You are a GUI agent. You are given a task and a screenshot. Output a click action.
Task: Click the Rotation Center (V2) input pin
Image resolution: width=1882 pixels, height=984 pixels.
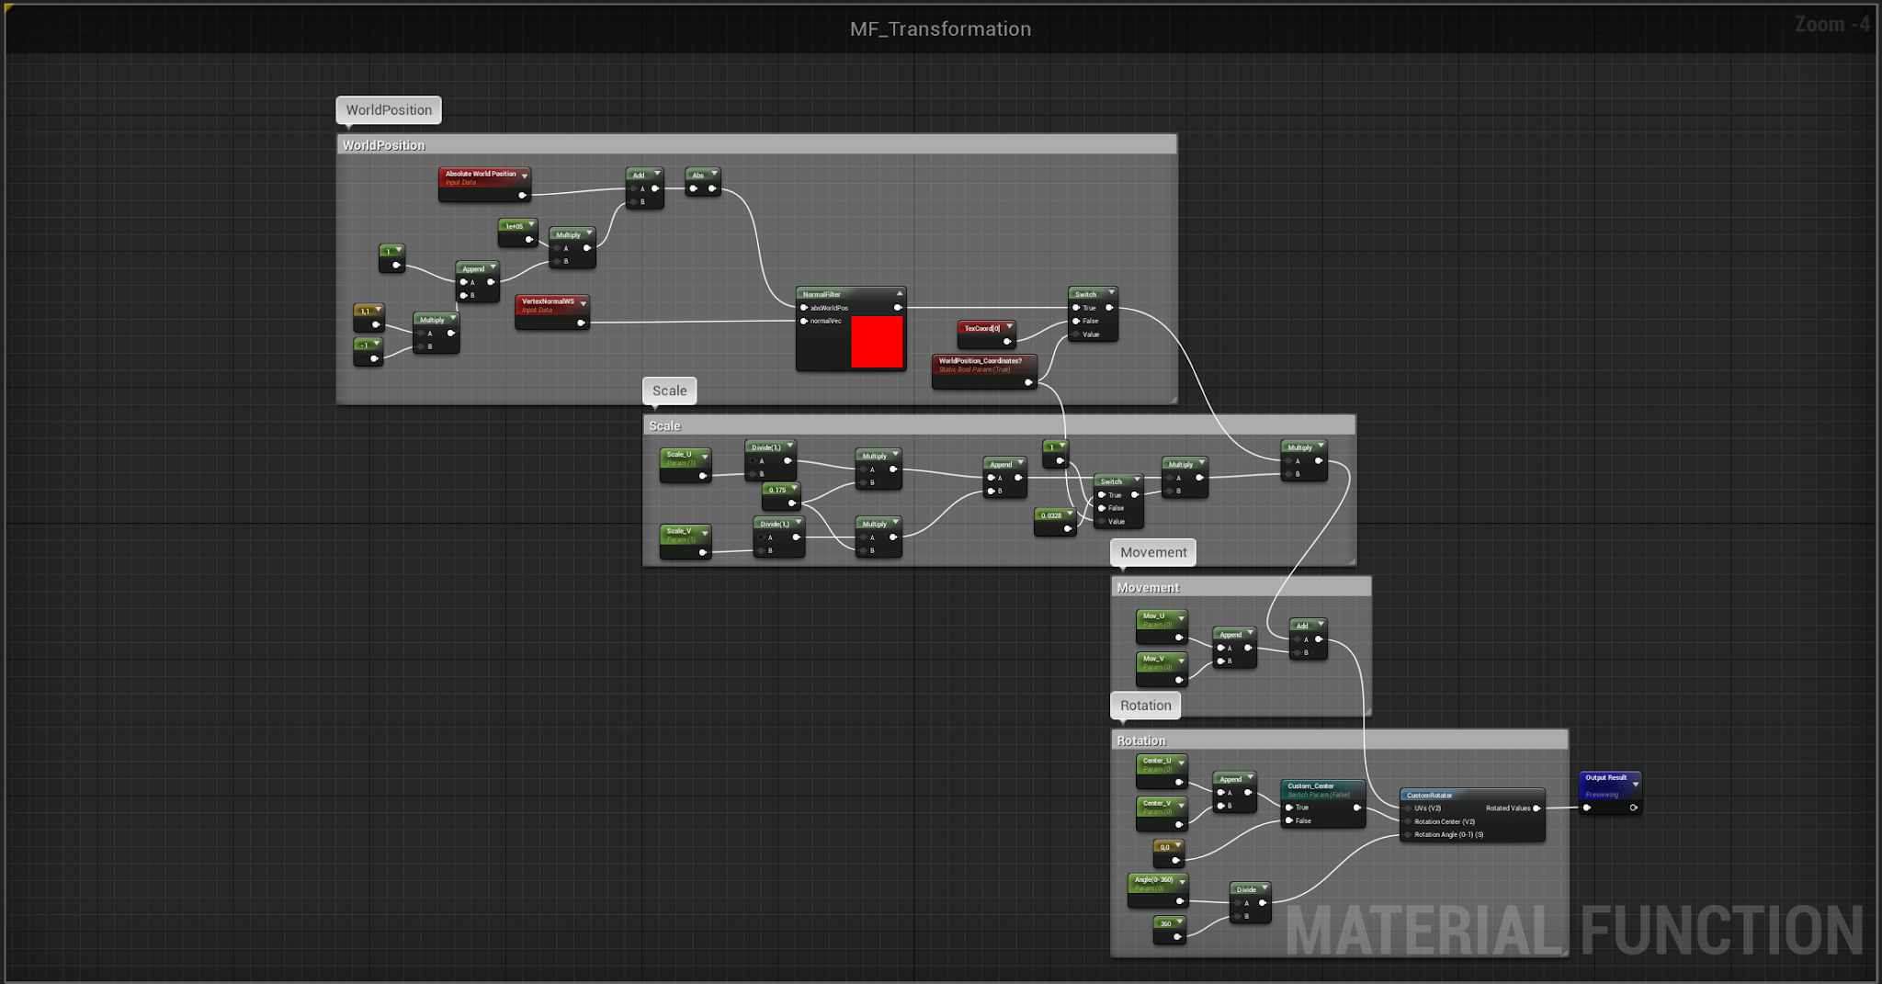(1407, 821)
